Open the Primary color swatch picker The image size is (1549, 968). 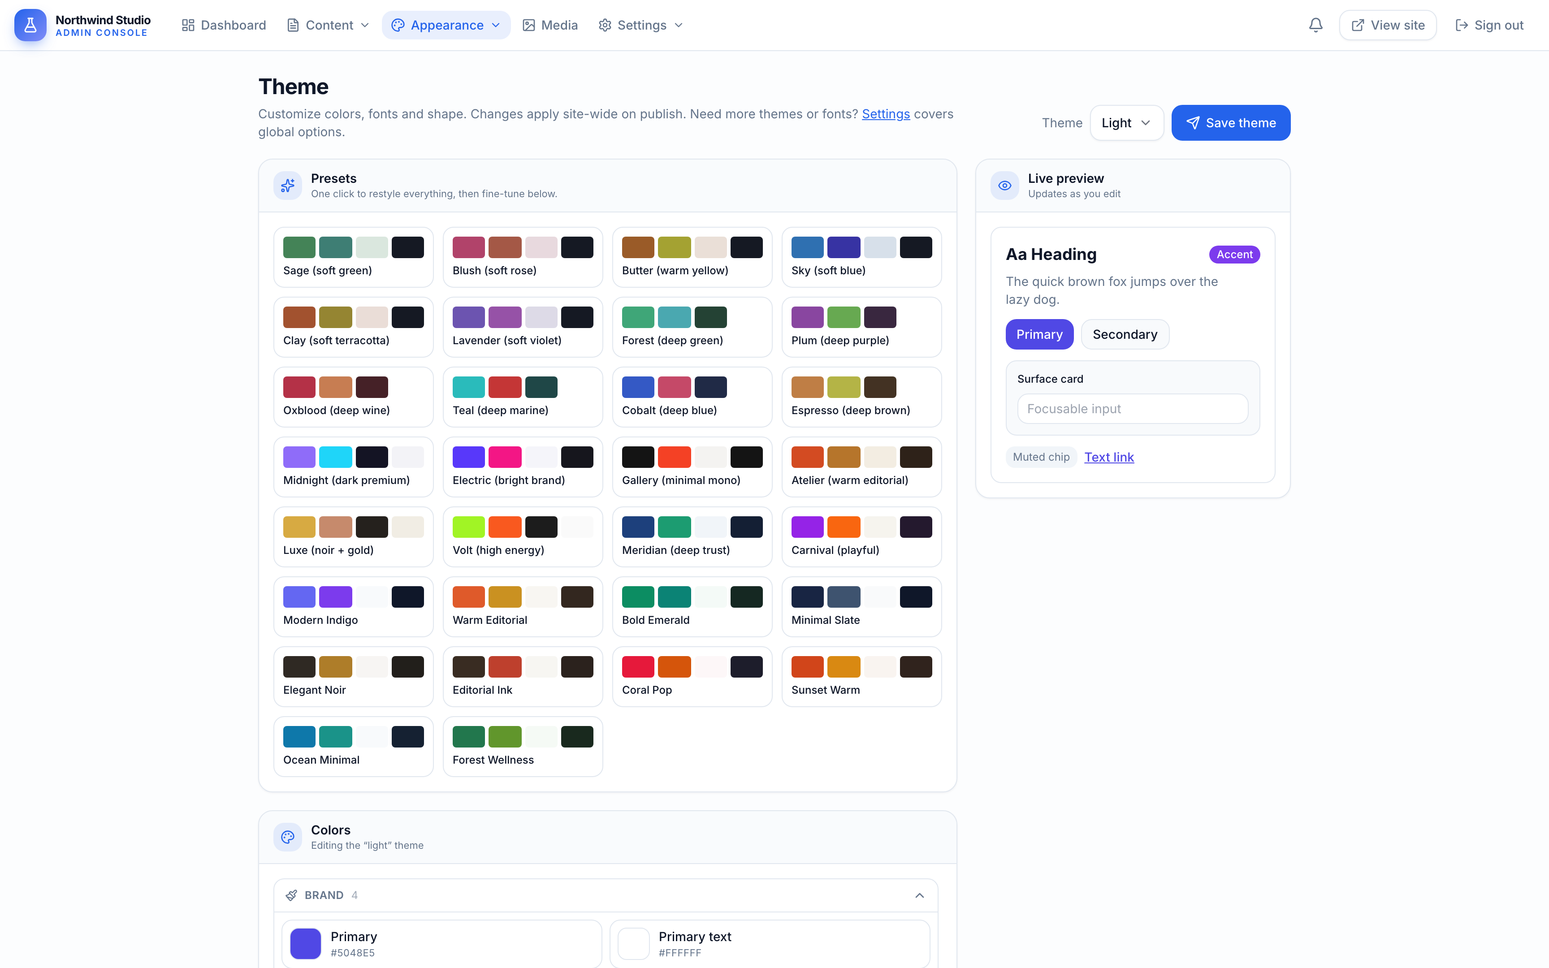click(305, 944)
